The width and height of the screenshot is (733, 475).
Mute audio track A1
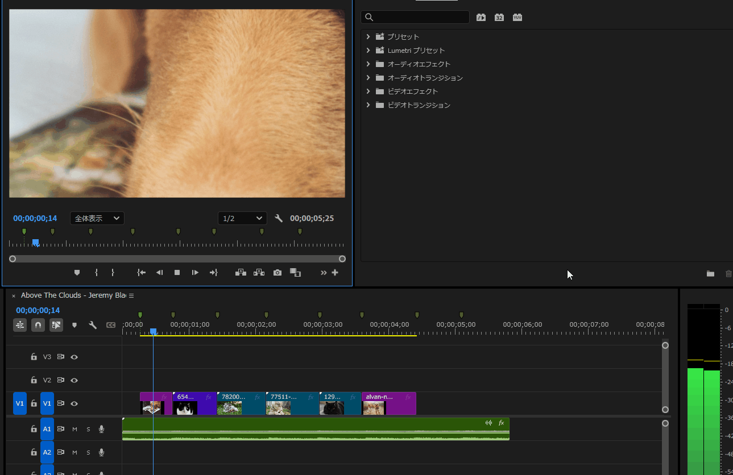74,429
